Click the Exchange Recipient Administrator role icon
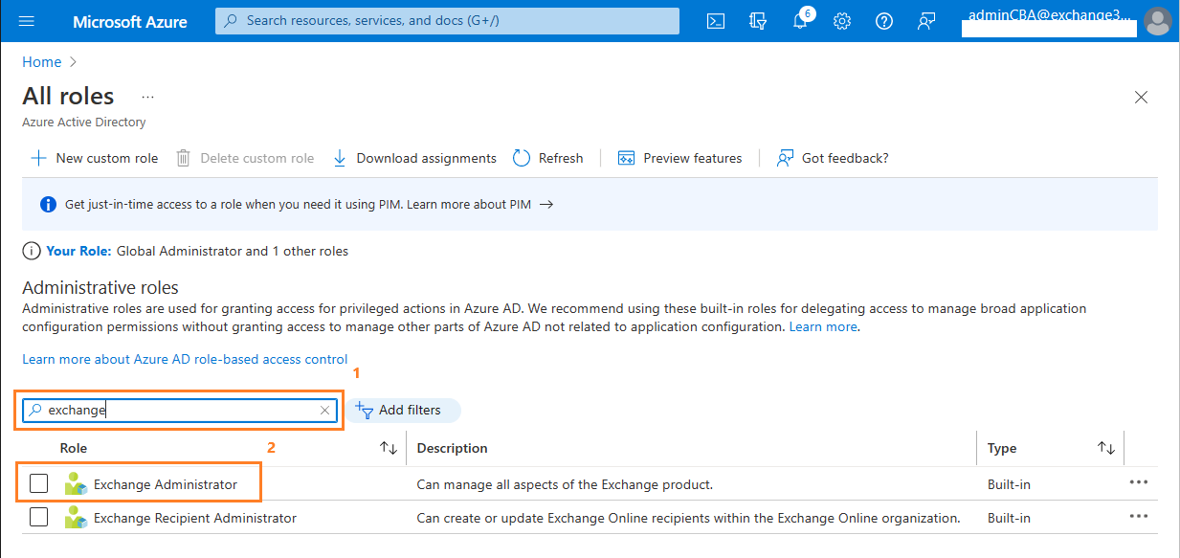This screenshot has height=558, width=1180. point(76,518)
